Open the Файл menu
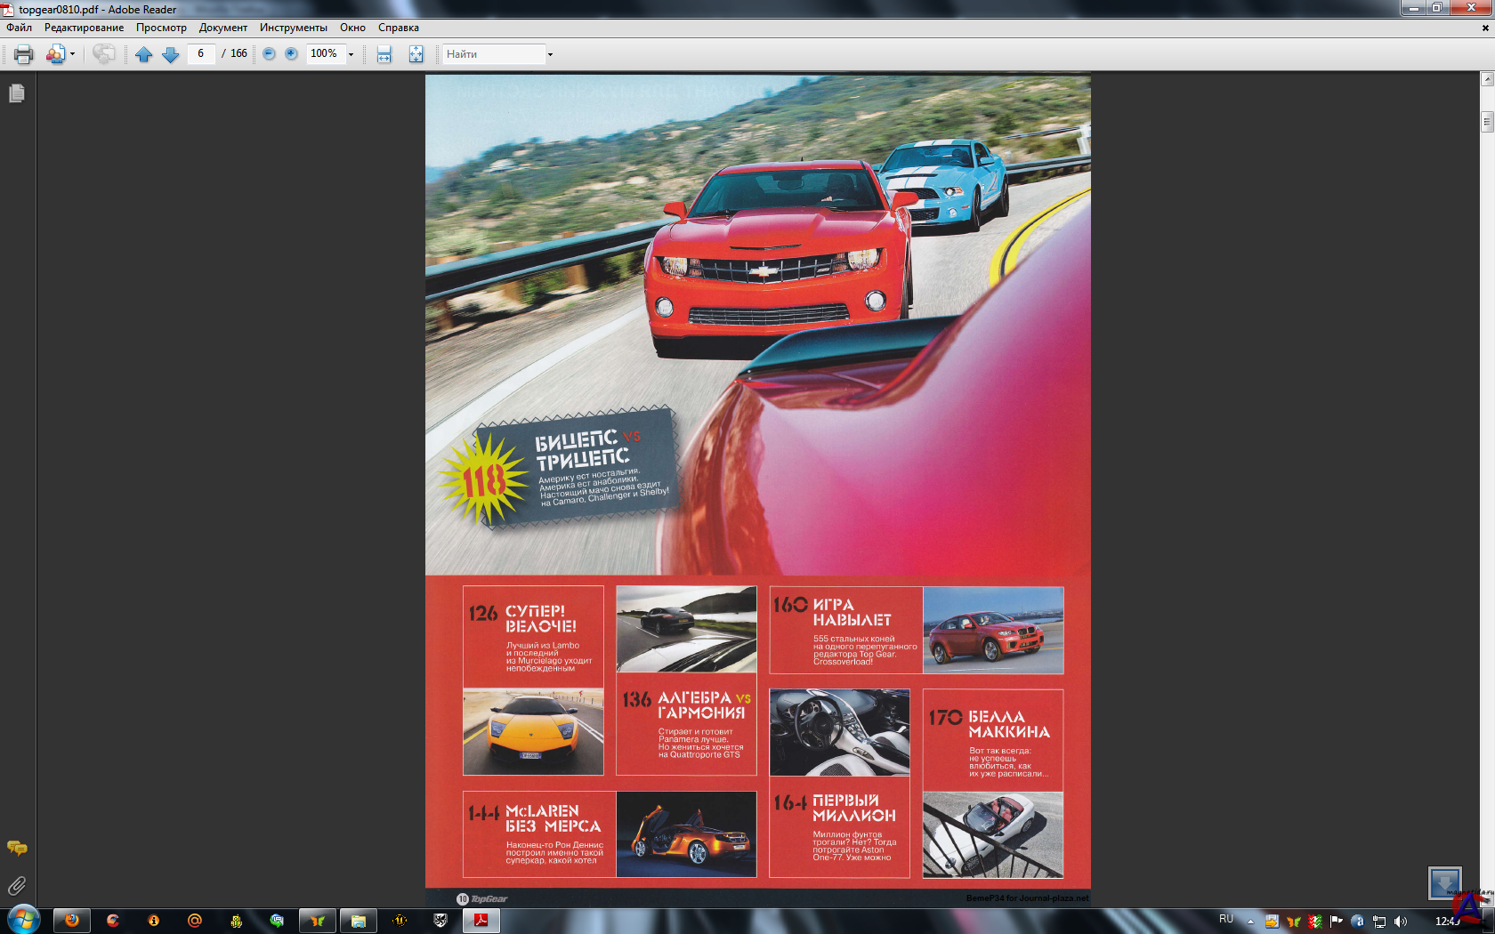The image size is (1495, 934). tap(20, 28)
